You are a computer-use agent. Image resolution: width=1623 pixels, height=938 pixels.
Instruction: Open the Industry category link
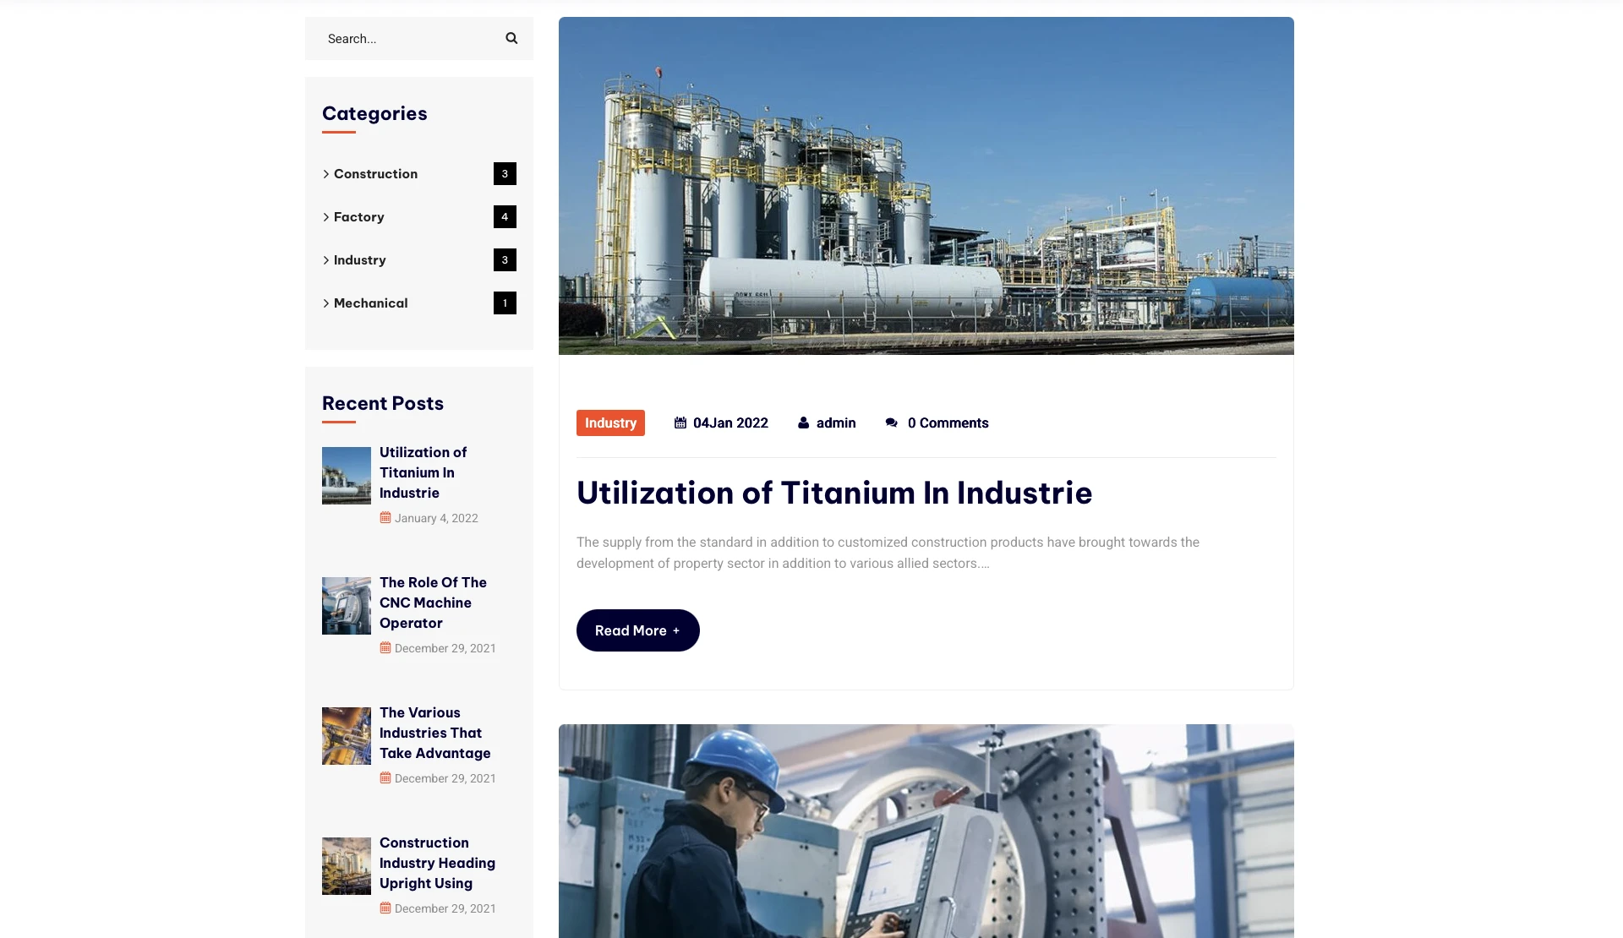(x=359, y=260)
